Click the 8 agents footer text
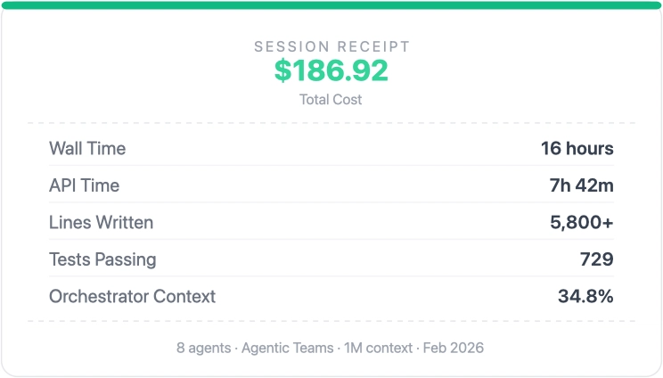 (203, 348)
